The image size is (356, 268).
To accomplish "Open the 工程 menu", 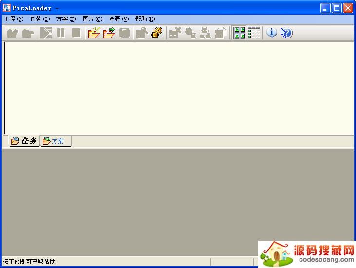I will [x=13, y=19].
